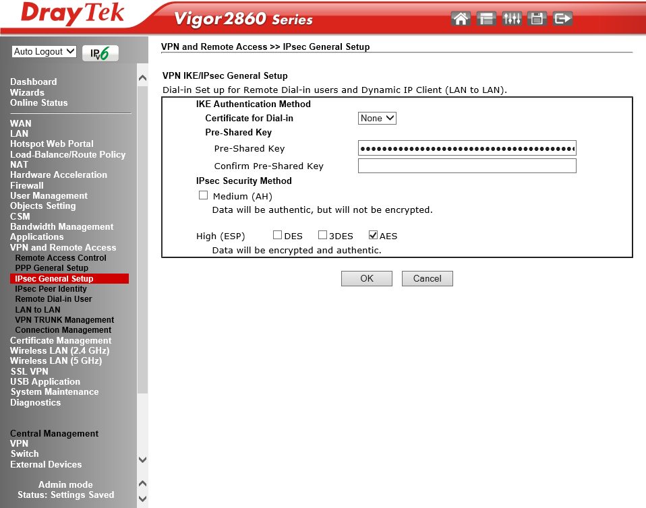Open External Devices menu item
646x508 pixels.
pos(46,464)
